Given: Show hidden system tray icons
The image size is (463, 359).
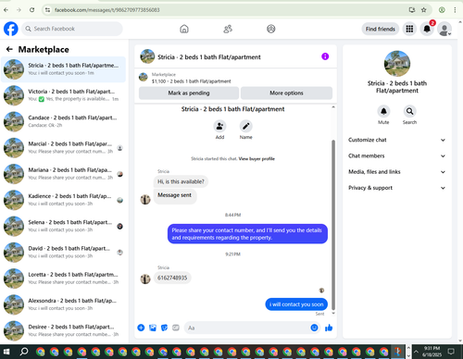Looking at the screenshot, I should pyautogui.click(x=416, y=352).
